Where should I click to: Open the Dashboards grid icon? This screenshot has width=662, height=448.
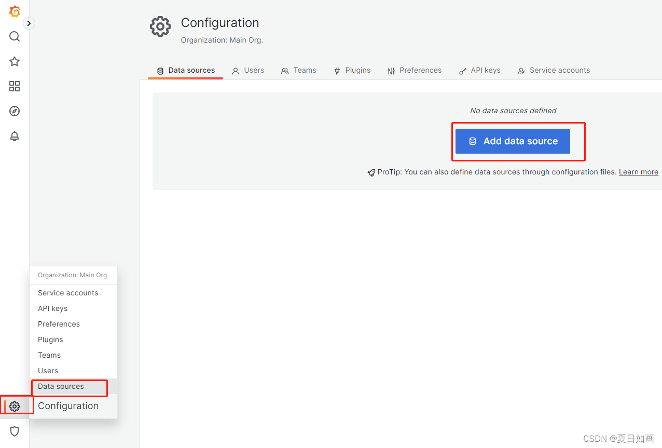[x=15, y=86]
